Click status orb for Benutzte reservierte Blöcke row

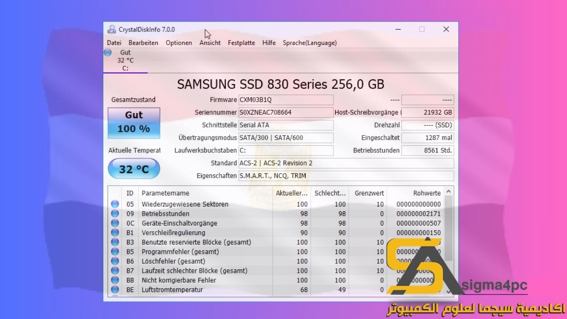pos(115,242)
